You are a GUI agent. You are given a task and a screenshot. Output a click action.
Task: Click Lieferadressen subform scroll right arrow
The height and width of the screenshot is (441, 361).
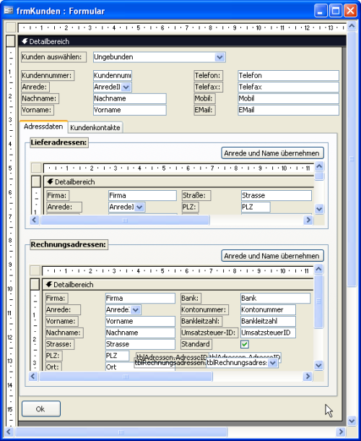tap(308, 220)
